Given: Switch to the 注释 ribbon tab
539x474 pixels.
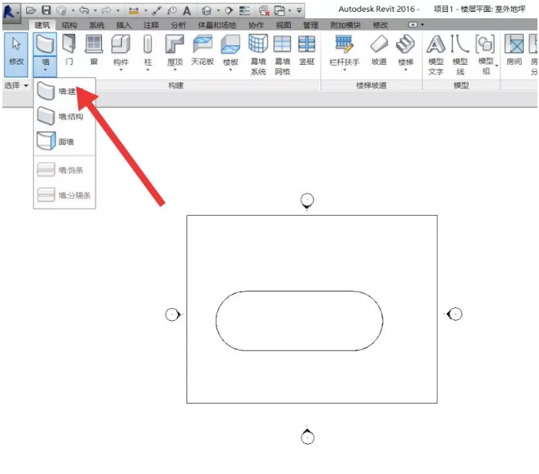Looking at the screenshot, I should click(x=151, y=25).
